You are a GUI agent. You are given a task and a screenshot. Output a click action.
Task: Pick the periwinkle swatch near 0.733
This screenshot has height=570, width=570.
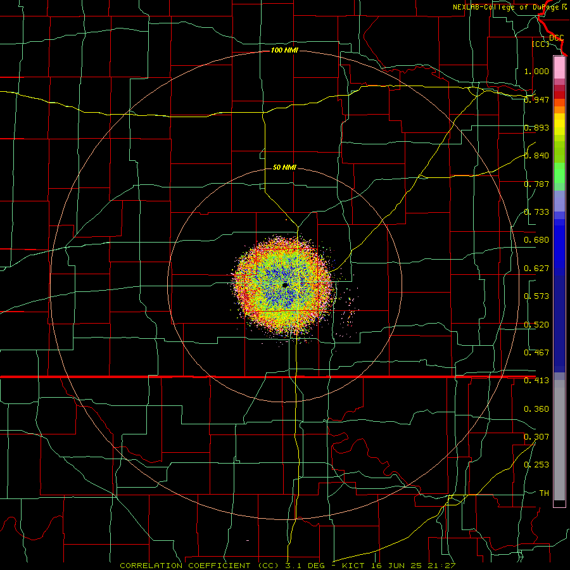[x=559, y=201]
